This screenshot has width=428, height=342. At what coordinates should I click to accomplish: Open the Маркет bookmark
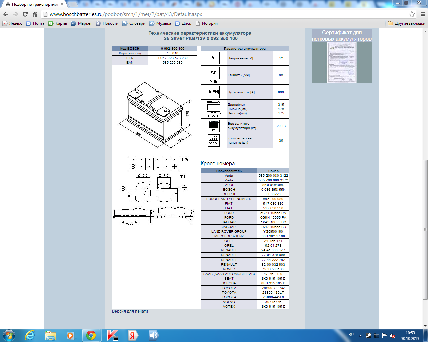tap(81, 23)
